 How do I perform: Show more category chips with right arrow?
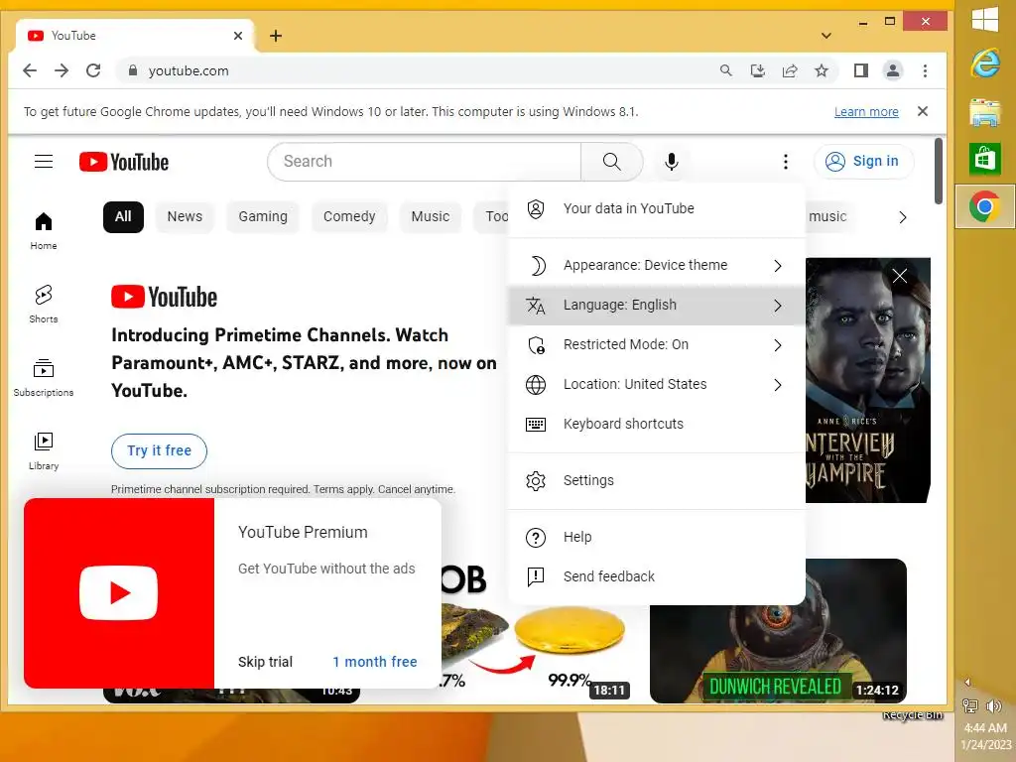(902, 217)
